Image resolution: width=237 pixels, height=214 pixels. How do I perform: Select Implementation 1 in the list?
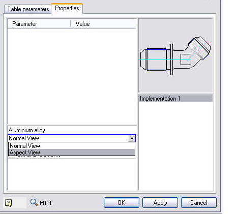tap(175, 99)
